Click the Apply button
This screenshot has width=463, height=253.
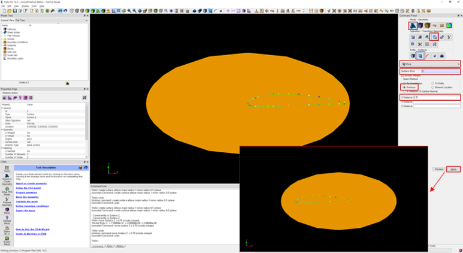coord(453,169)
